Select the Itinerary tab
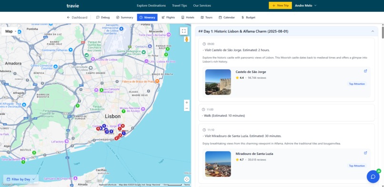 [147, 18]
